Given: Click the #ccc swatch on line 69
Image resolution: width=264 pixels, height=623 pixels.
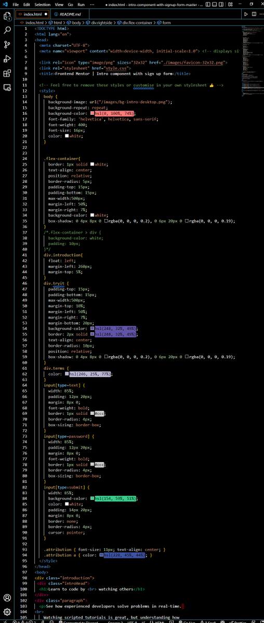Looking at the screenshot, I should (92, 413).
